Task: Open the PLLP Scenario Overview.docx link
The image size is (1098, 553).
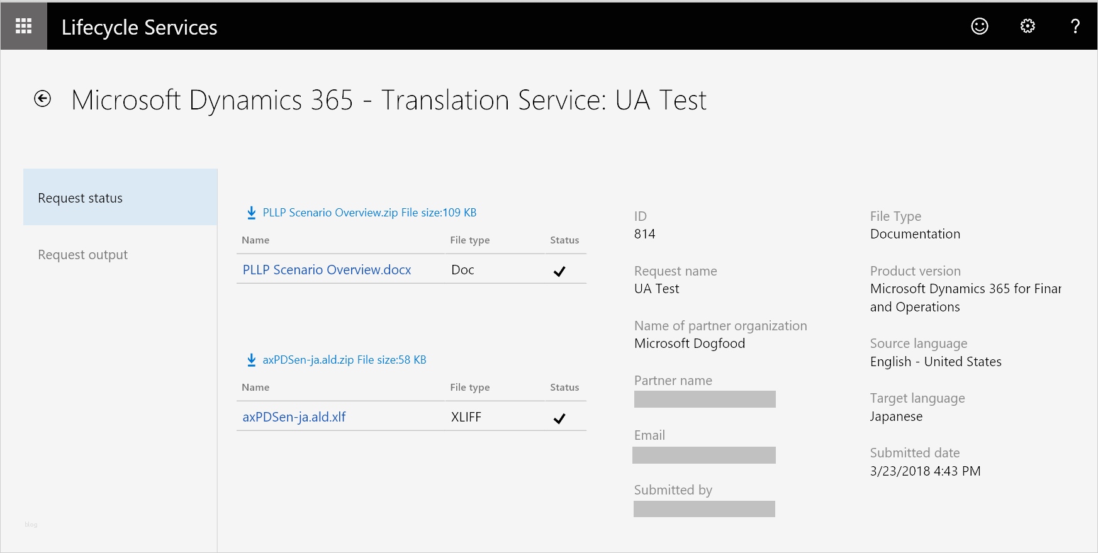Action: point(327,270)
